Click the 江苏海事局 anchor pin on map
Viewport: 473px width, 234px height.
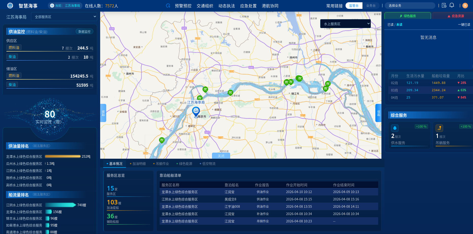tap(196, 111)
